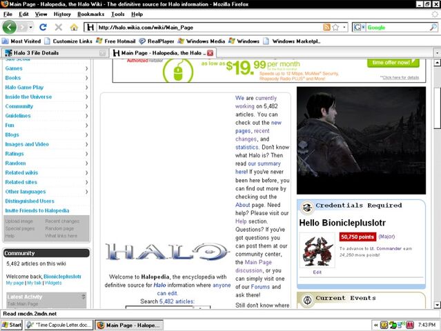
Task: Click the Google search engine icon
Action: 357,28
